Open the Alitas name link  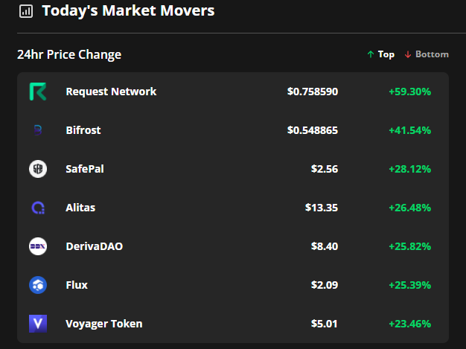(x=80, y=208)
